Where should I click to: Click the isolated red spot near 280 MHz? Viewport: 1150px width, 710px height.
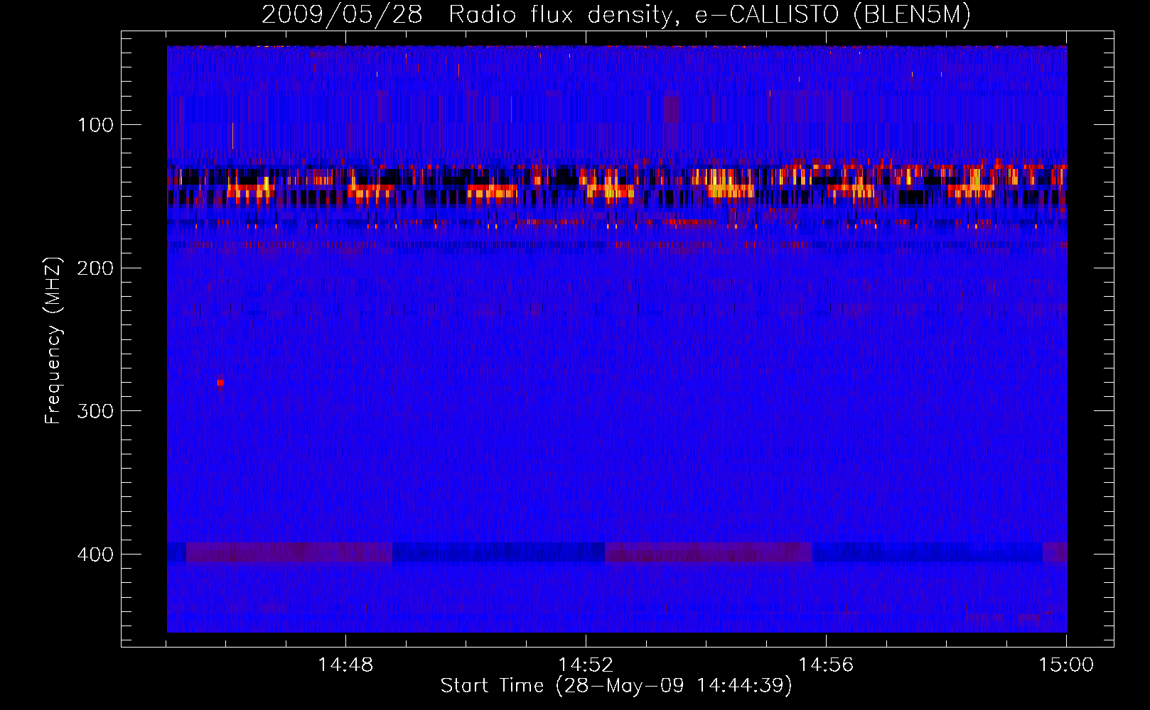coord(220,383)
